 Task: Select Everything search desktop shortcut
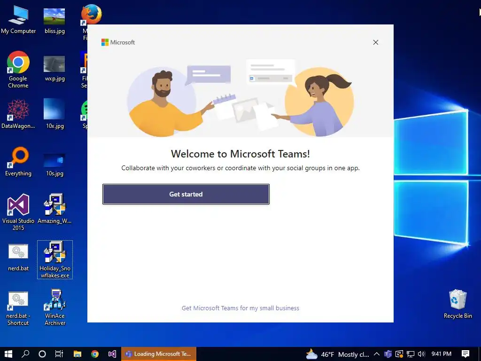(18, 162)
